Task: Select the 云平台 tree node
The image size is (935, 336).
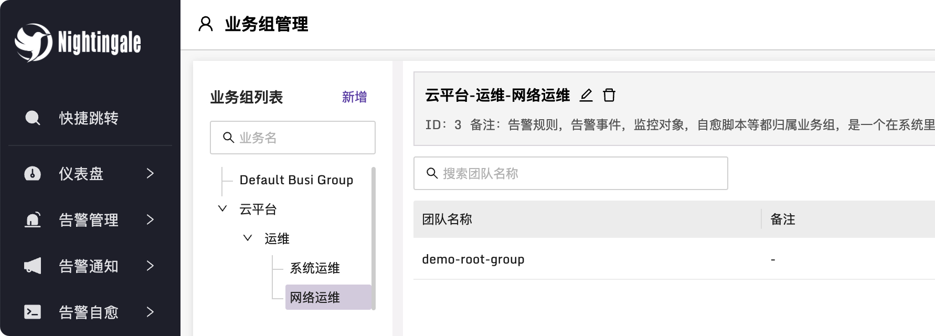Action: coord(258,209)
